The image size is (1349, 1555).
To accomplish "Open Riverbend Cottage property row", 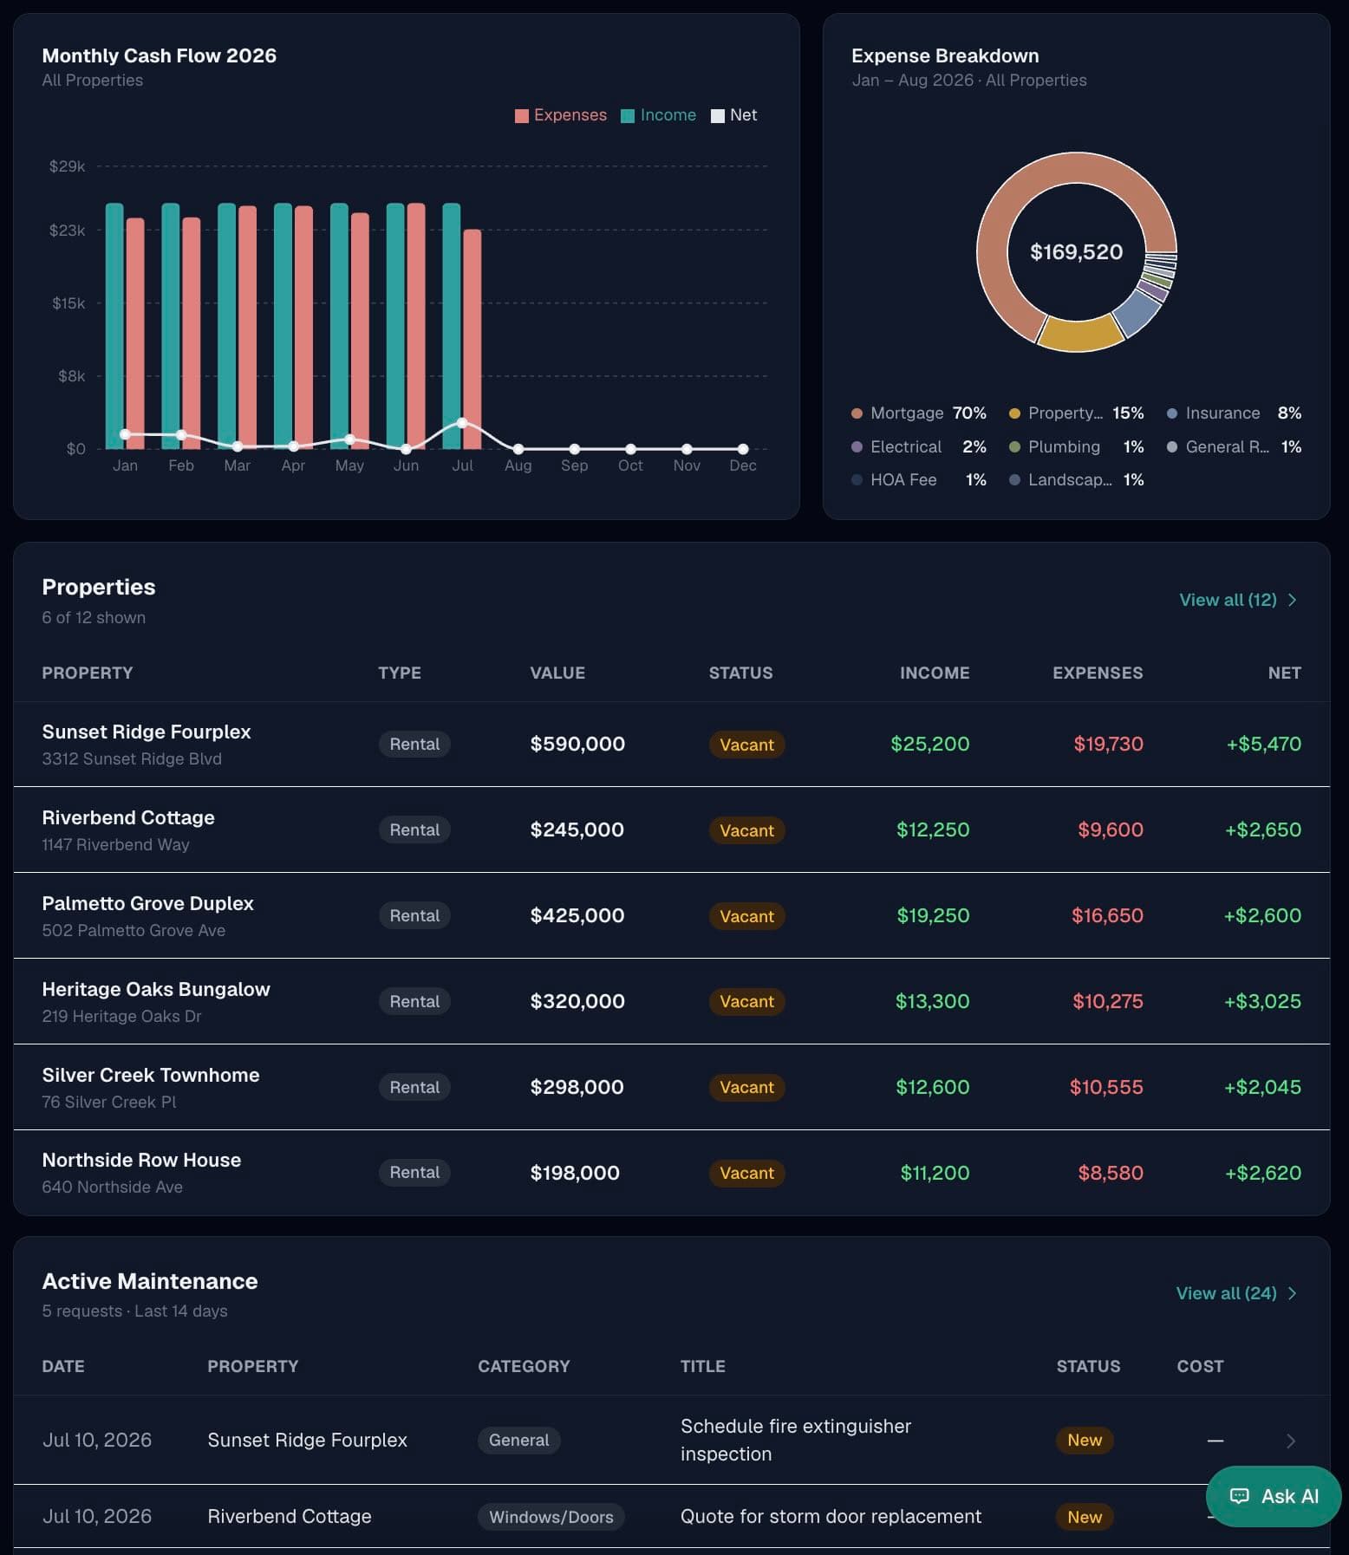I will (x=672, y=830).
